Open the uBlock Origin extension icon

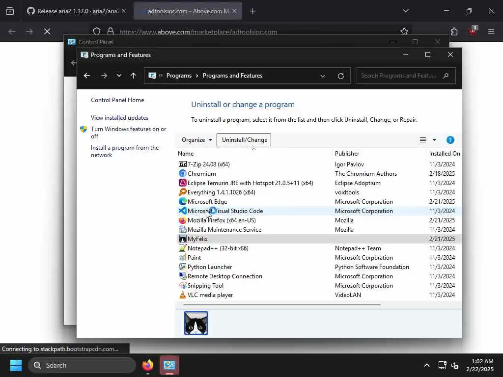pos(473,31)
